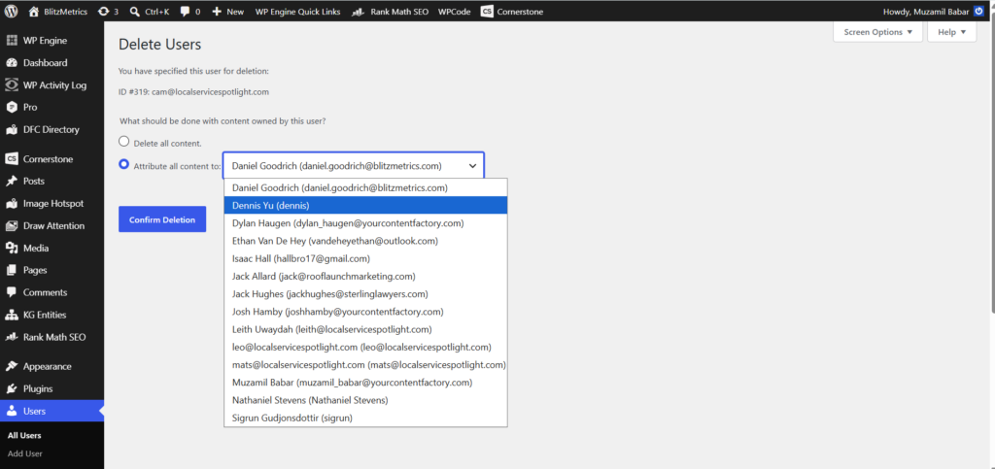The image size is (995, 469).
Task: Choose Jack Allard option
Action: coord(365,277)
